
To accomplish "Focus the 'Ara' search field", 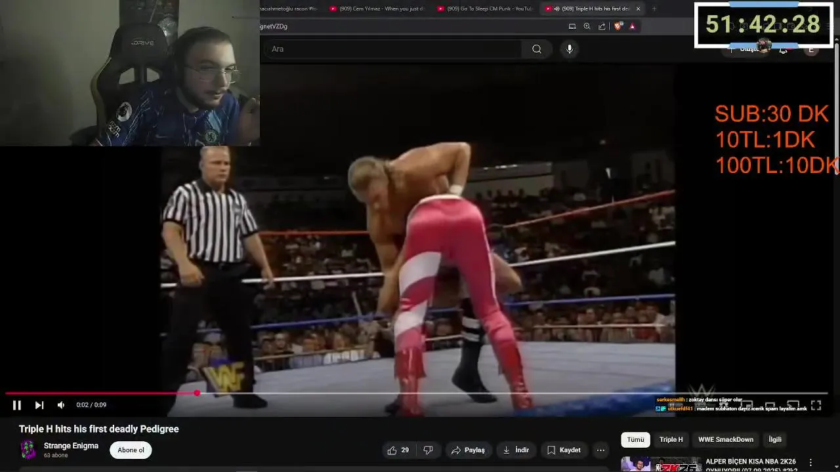I will (394, 49).
